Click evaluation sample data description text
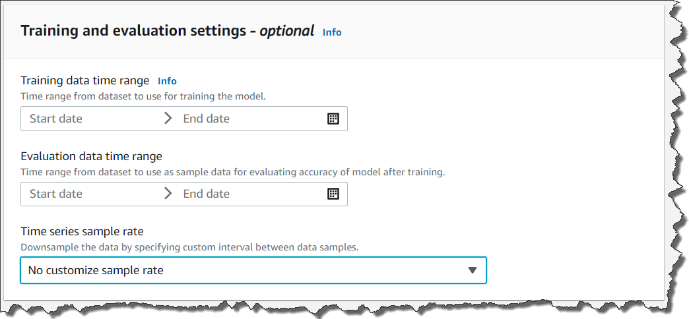The width and height of the screenshot is (689, 319). (x=233, y=172)
